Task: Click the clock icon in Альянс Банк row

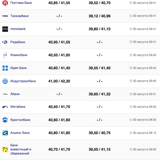Action: (131, 133)
